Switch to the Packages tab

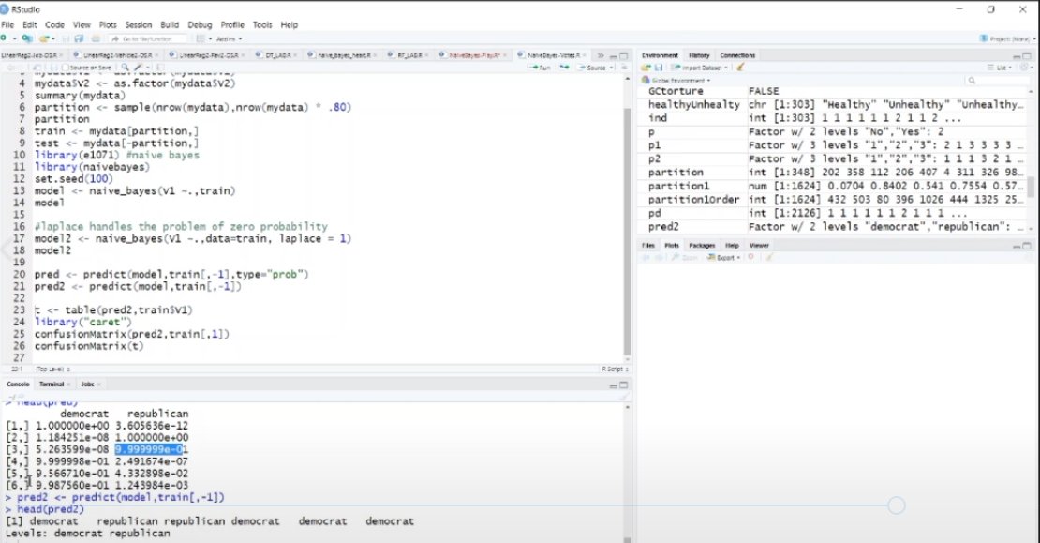[x=702, y=246]
